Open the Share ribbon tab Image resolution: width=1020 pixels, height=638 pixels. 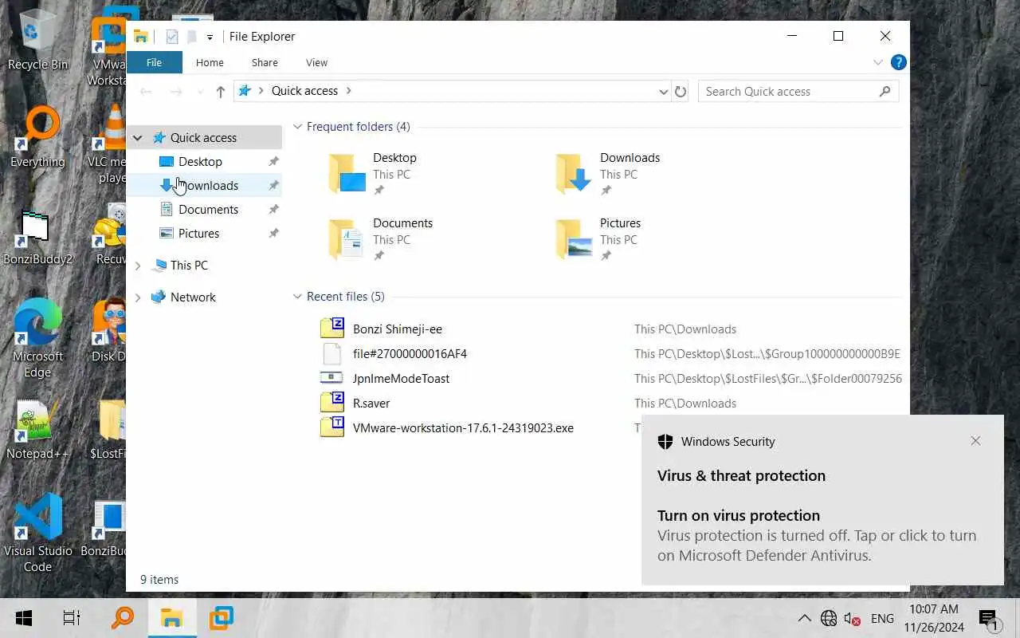[265, 62]
